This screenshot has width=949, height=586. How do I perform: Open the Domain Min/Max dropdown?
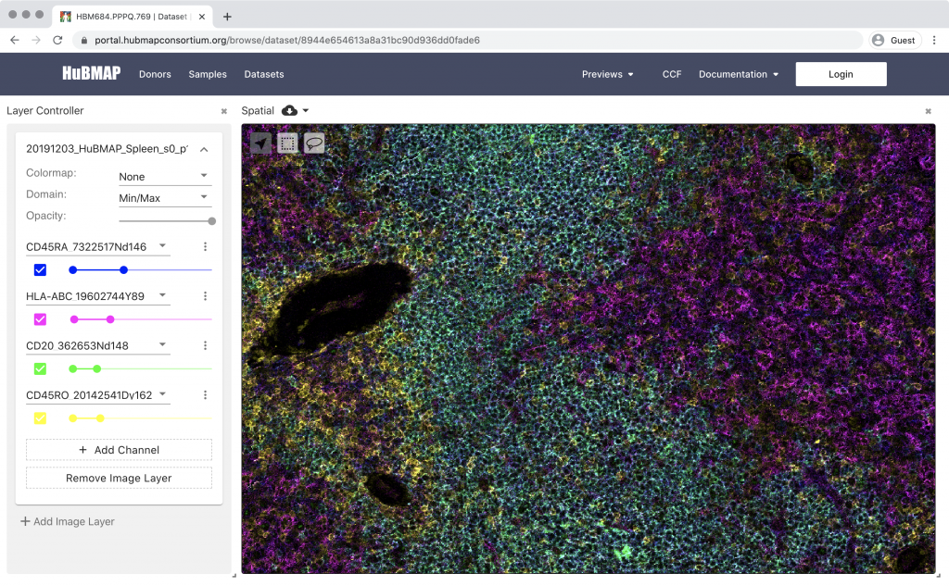click(x=165, y=197)
